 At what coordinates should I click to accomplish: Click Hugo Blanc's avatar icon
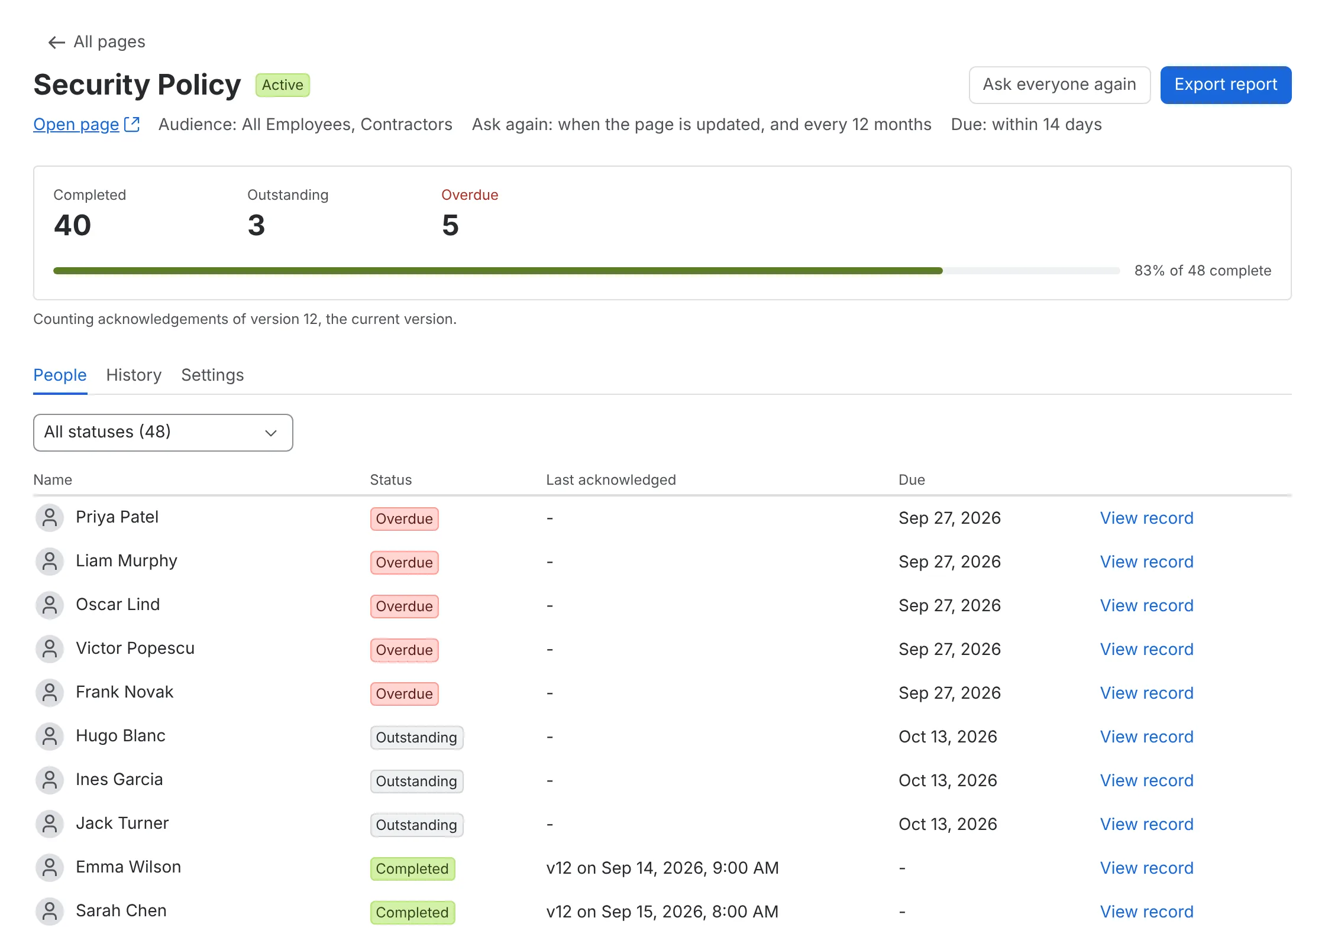(50, 737)
